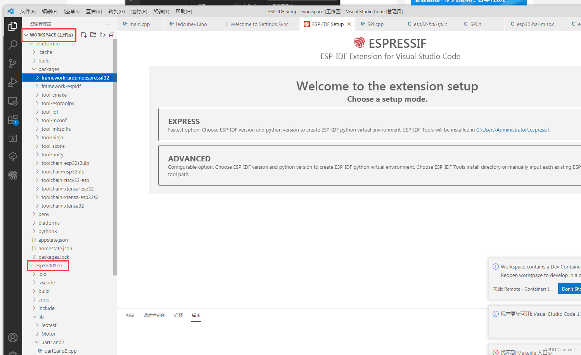Switch to the ledcubev1.ino tab
The width and height of the screenshot is (581, 355).
[x=192, y=24]
